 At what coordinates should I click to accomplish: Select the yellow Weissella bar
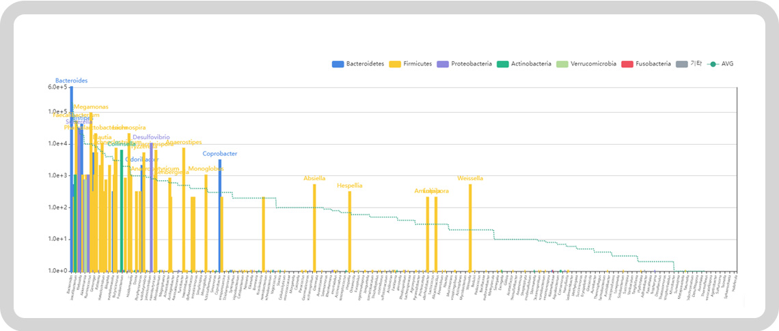click(x=470, y=227)
